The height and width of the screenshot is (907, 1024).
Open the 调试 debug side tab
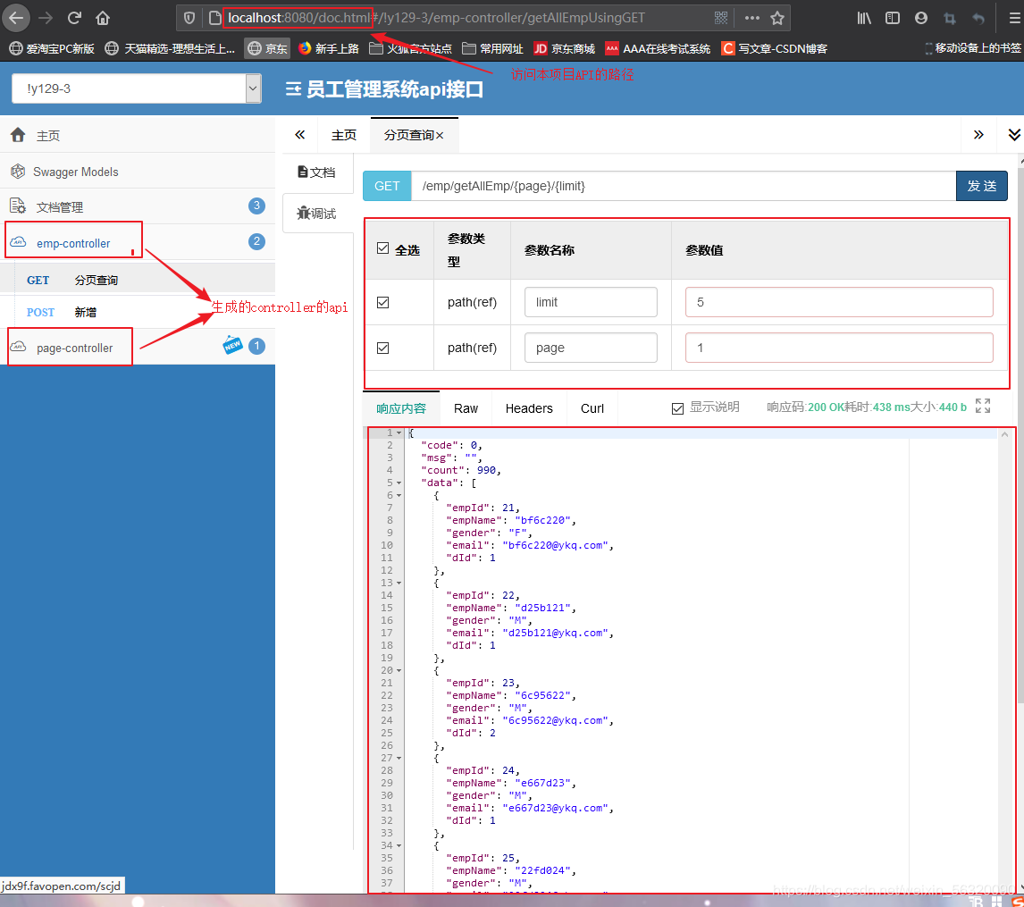317,214
